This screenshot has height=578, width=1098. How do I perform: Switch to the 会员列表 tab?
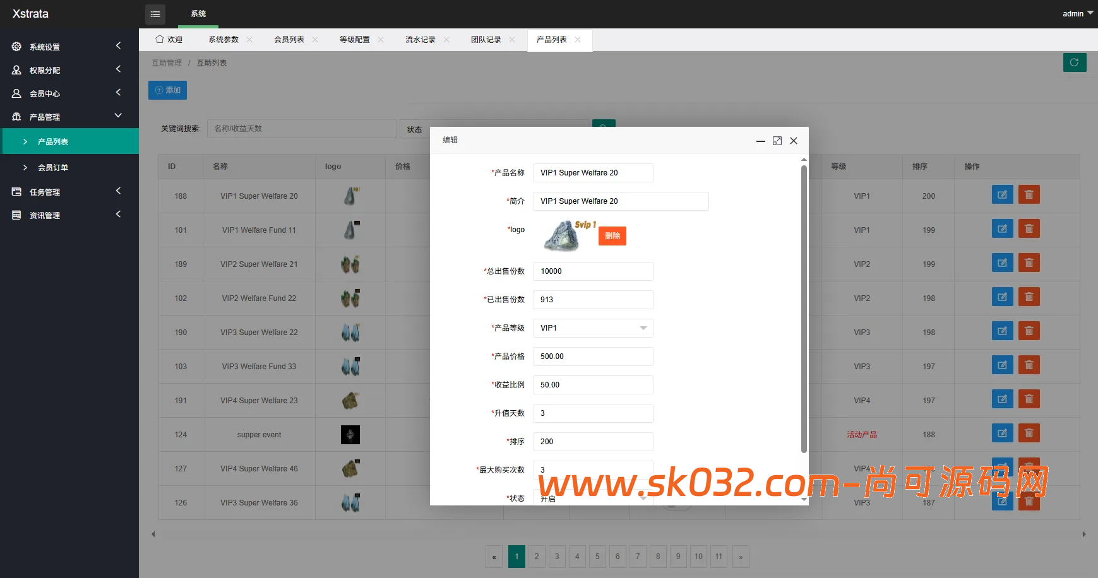pyautogui.click(x=289, y=40)
